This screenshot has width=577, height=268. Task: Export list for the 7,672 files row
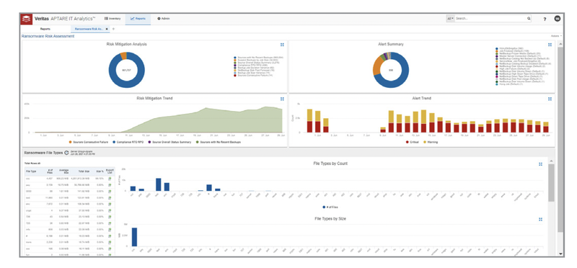pos(110,205)
